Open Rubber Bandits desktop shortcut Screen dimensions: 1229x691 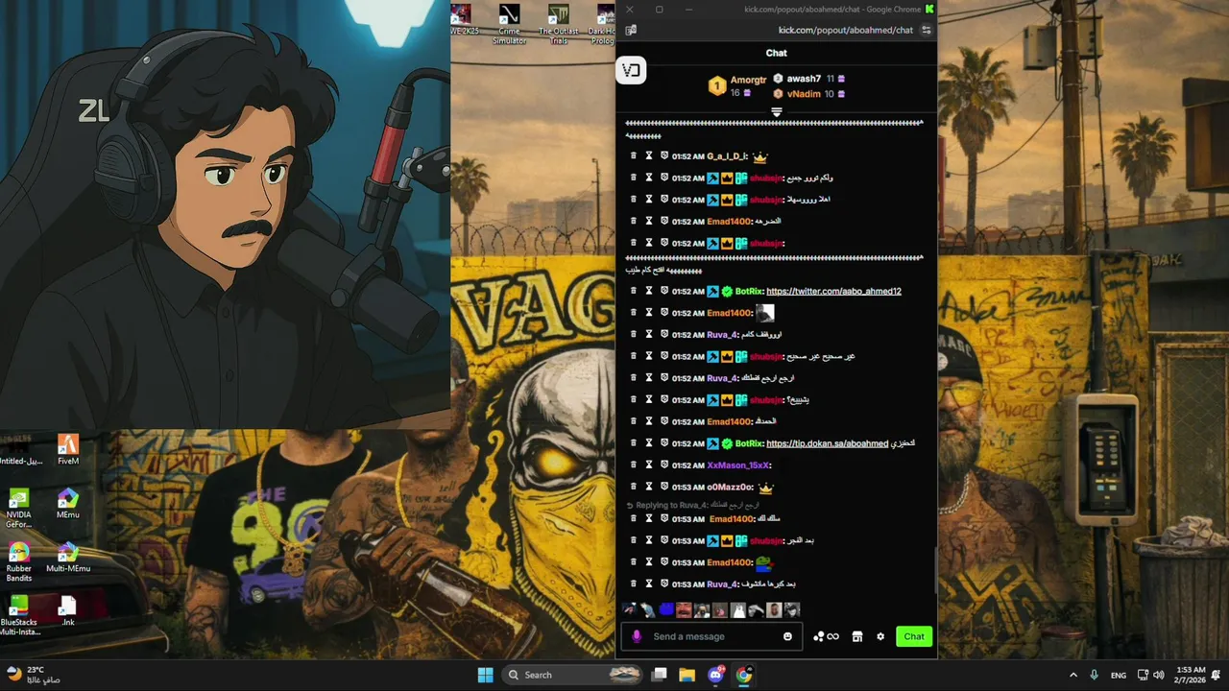click(x=18, y=562)
